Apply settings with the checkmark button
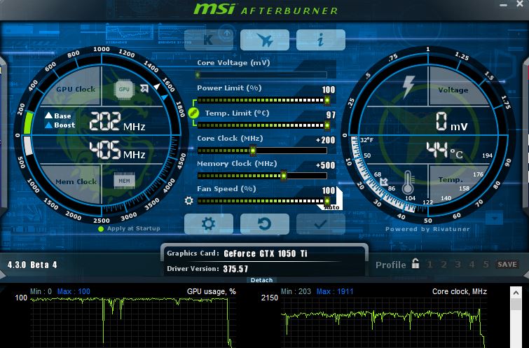Viewport: 529px width, 348px height. click(x=320, y=224)
